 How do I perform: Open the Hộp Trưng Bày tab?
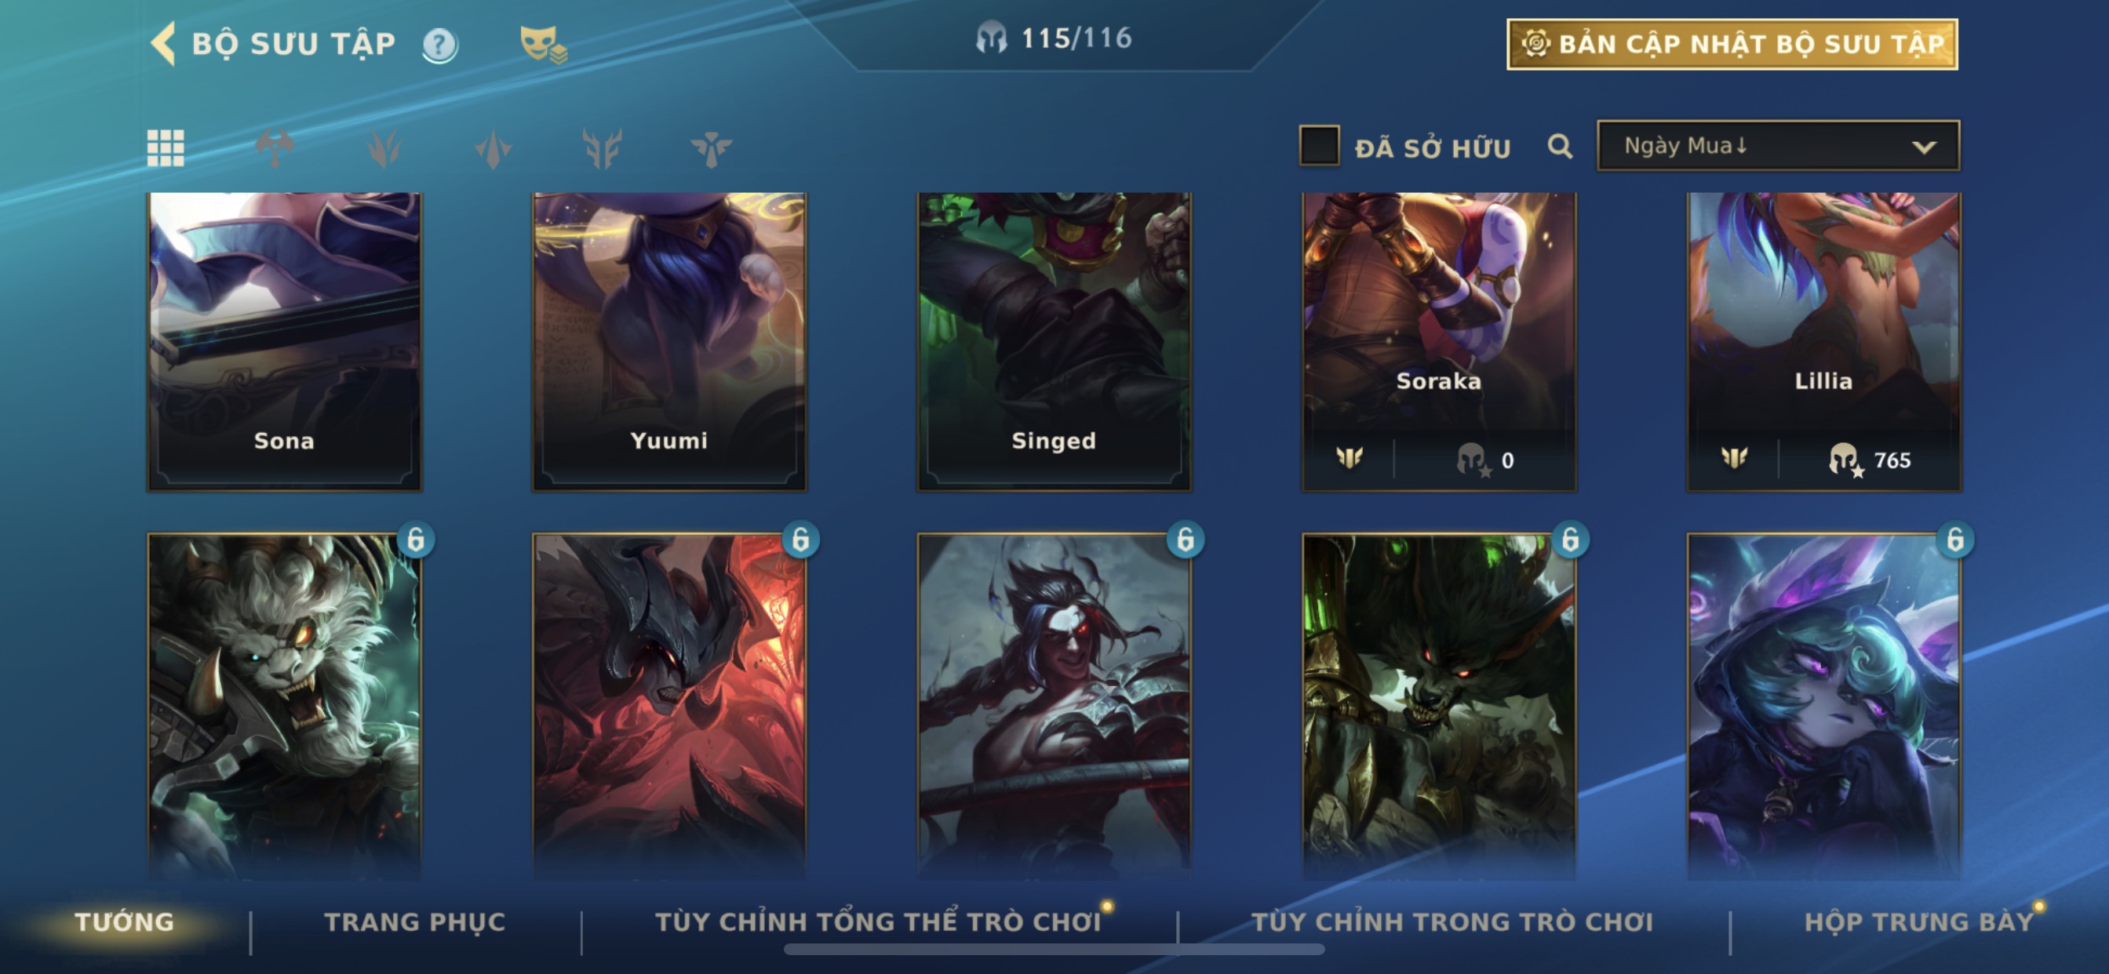click(x=1919, y=922)
